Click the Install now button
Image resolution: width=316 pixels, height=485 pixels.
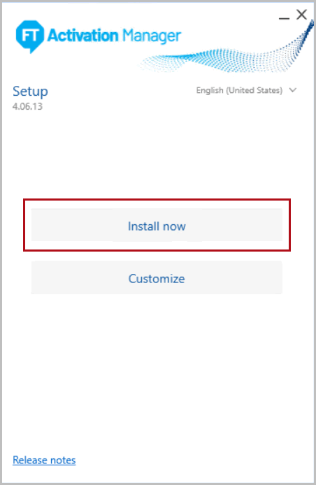pos(157,225)
